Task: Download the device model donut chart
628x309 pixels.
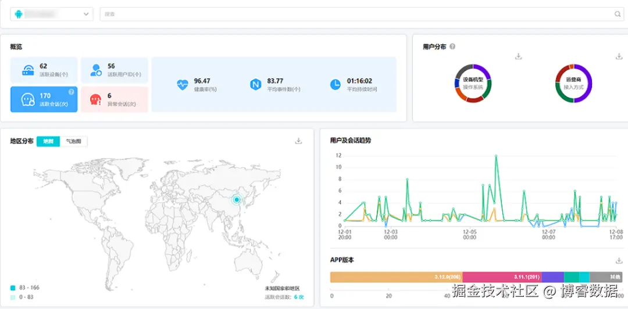Action: 518,56
